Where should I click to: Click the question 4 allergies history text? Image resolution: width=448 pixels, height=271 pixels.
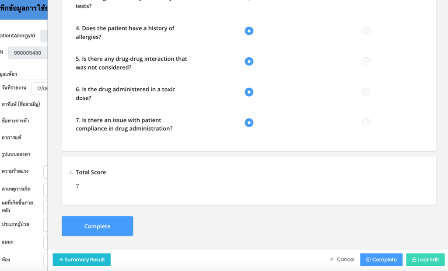point(125,32)
